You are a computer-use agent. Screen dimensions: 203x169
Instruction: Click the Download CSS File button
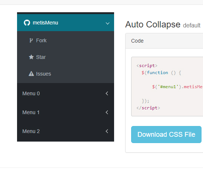point(166,135)
